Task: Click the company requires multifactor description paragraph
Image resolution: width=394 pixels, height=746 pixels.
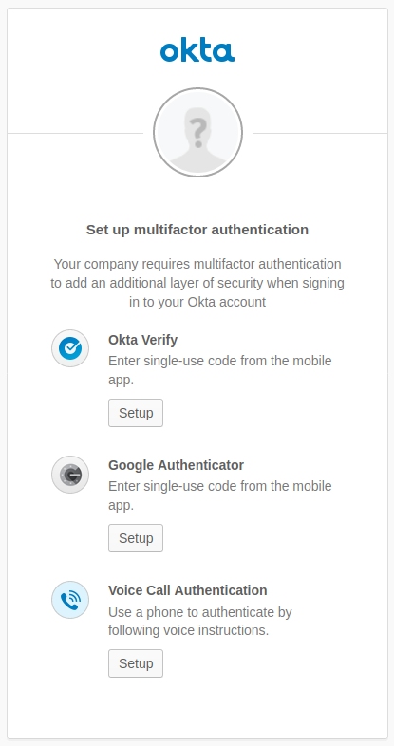Action: point(197,283)
